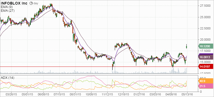Click the ADX (14) indicator label

click(x=8, y=78)
